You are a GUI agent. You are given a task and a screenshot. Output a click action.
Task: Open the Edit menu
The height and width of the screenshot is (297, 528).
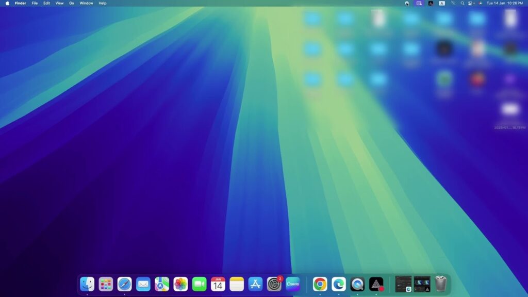pos(46,3)
